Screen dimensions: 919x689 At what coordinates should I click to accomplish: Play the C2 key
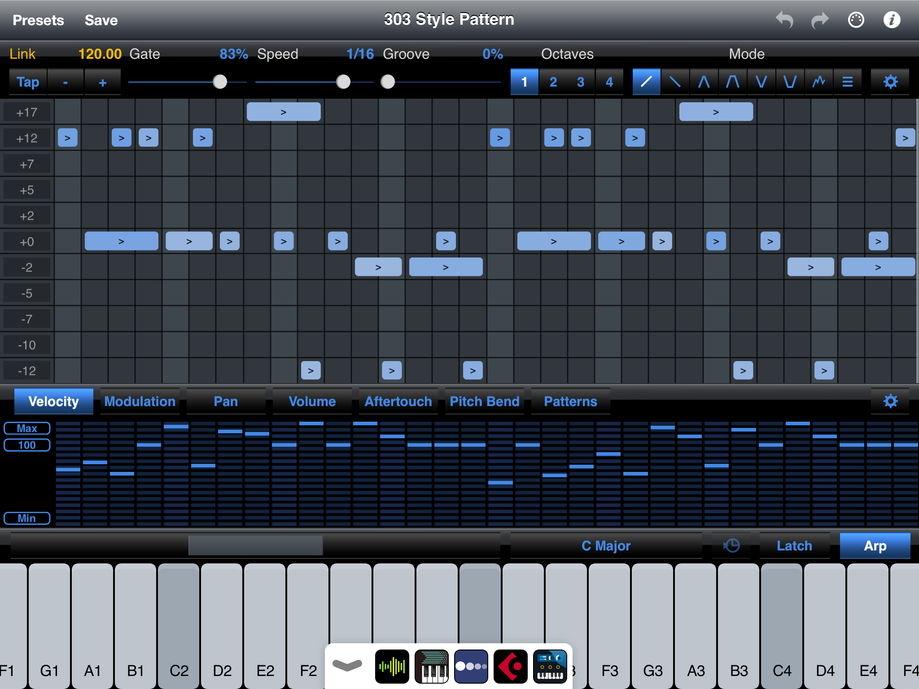coord(179,626)
